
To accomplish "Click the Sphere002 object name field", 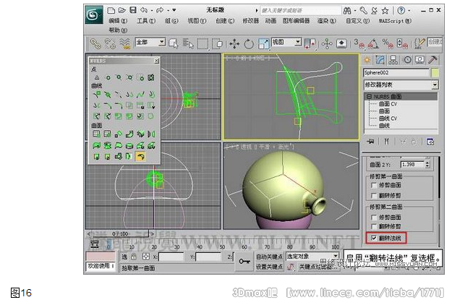I will tap(396, 72).
